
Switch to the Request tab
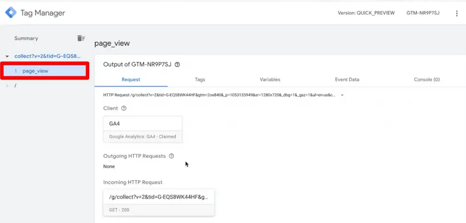coord(131,80)
